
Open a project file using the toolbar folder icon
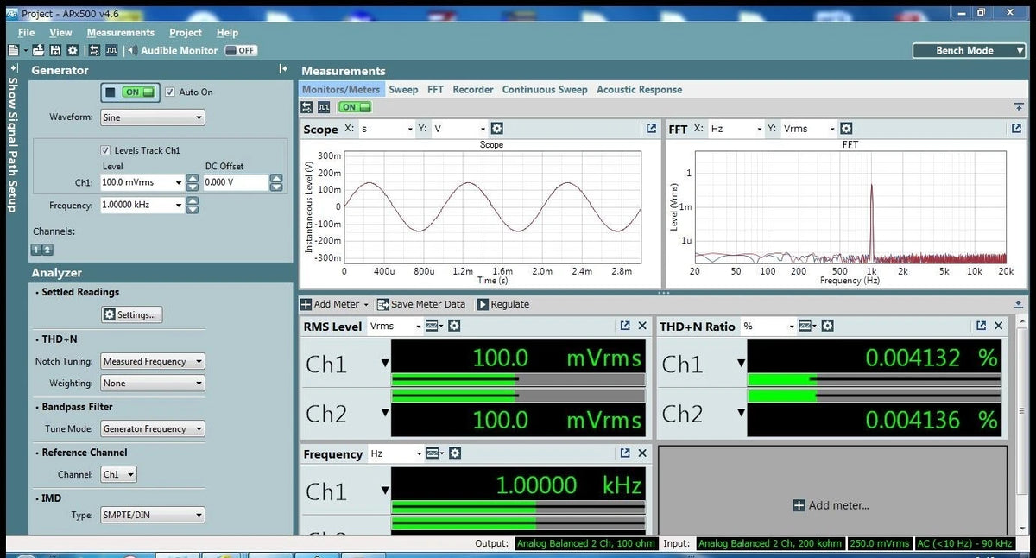point(38,50)
